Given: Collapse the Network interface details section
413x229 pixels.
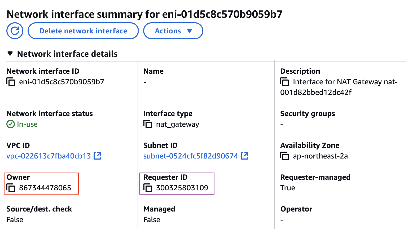Looking at the screenshot, I should (x=10, y=54).
